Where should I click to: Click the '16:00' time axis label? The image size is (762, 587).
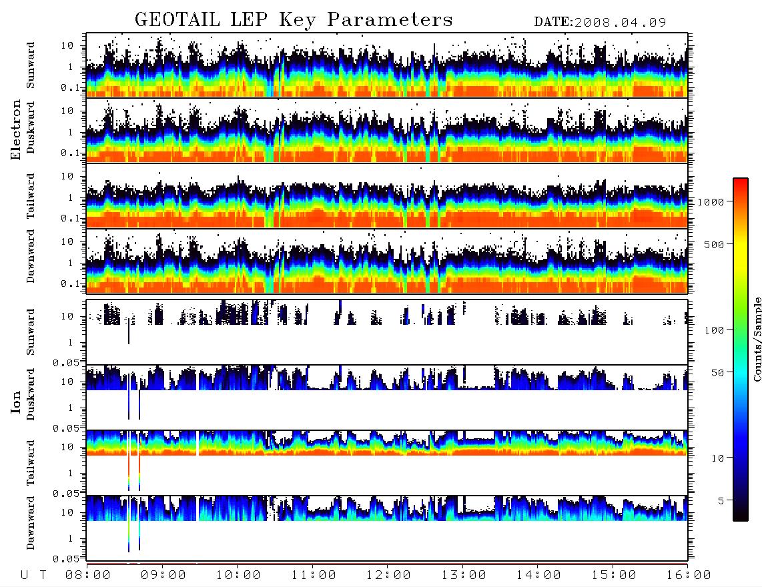[689, 575]
